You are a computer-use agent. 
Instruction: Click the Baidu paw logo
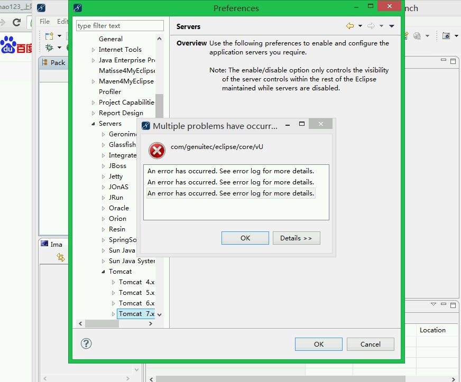[8, 45]
